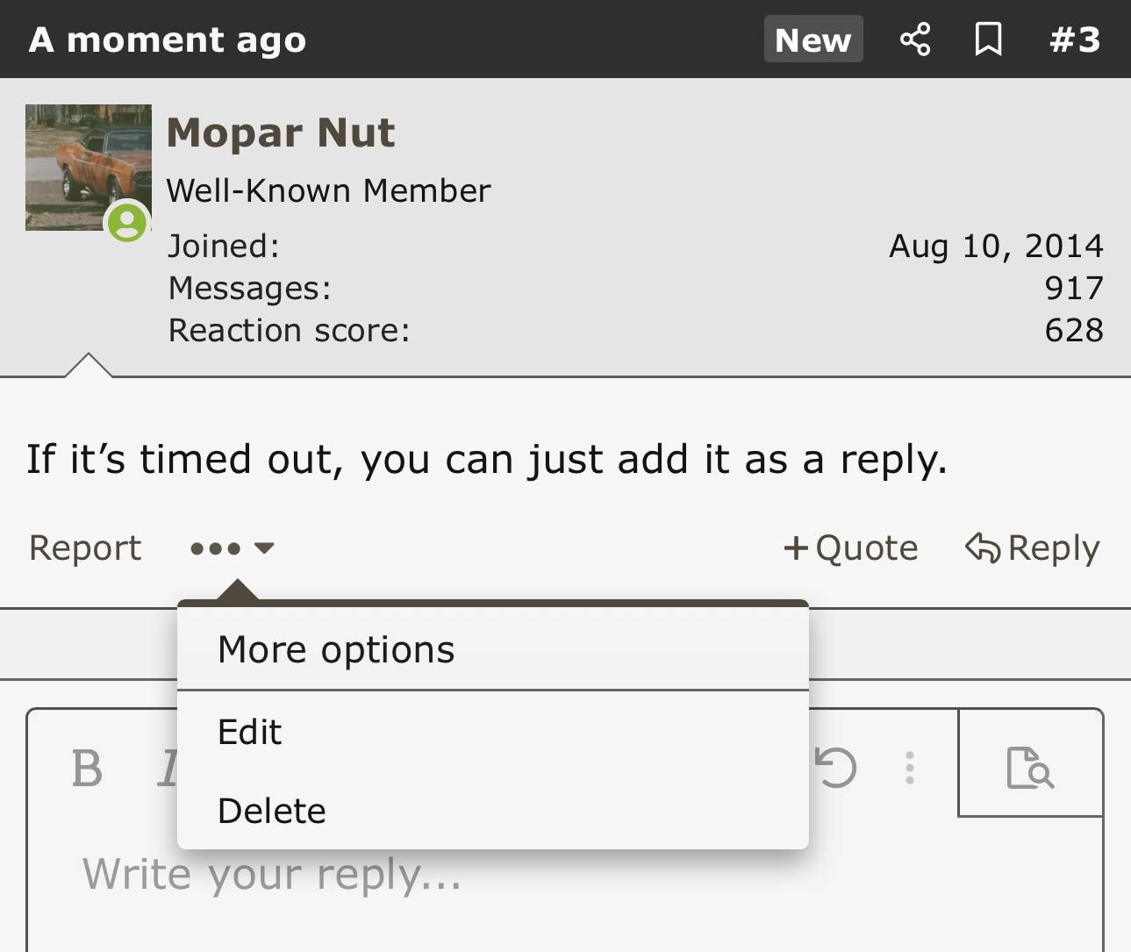The height and width of the screenshot is (952, 1131).
Task: Toggle italic formatting in the reply editor
Action: (x=167, y=769)
